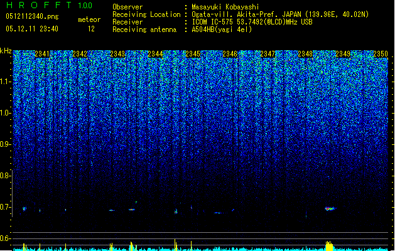395x251 pixels.
Task: Click the 2341 time marker
Action: point(42,53)
